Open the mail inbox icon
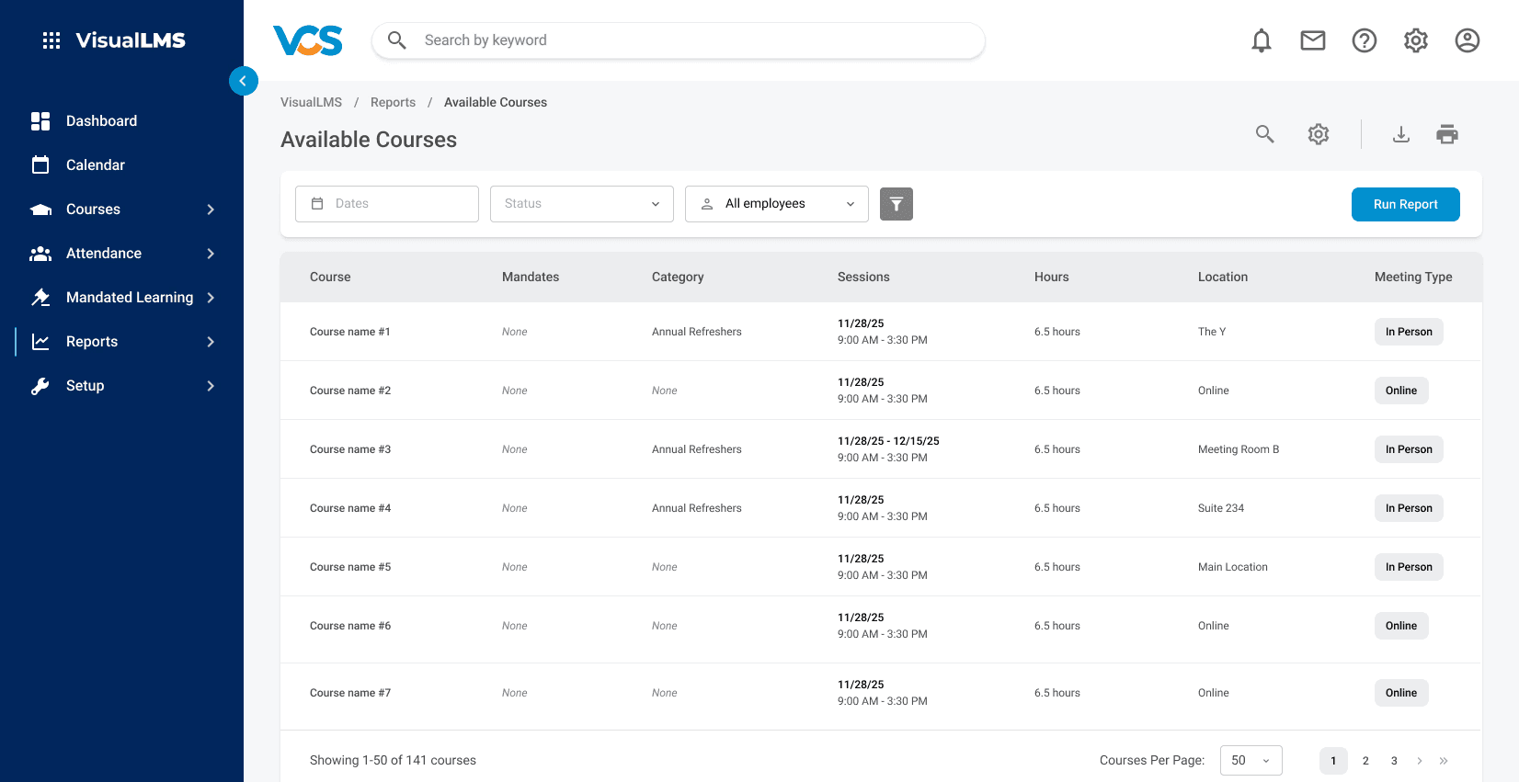This screenshot has width=1519, height=782. pos(1313,40)
